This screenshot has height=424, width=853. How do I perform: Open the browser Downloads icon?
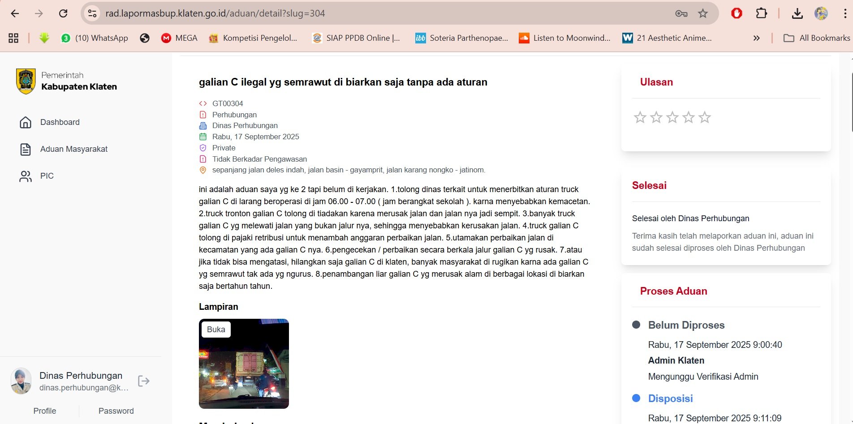pyautogui.click(x=797, y=13)
